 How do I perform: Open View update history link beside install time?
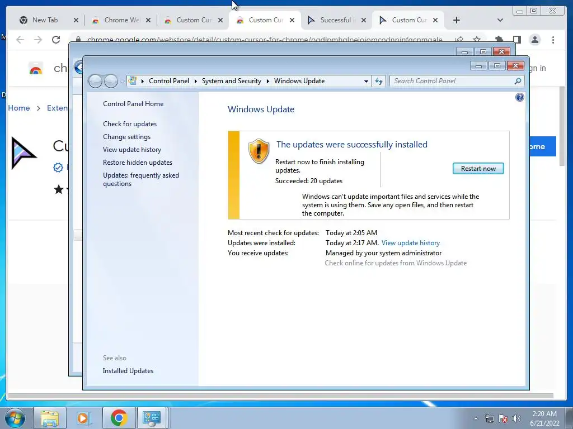pos(410,243)
